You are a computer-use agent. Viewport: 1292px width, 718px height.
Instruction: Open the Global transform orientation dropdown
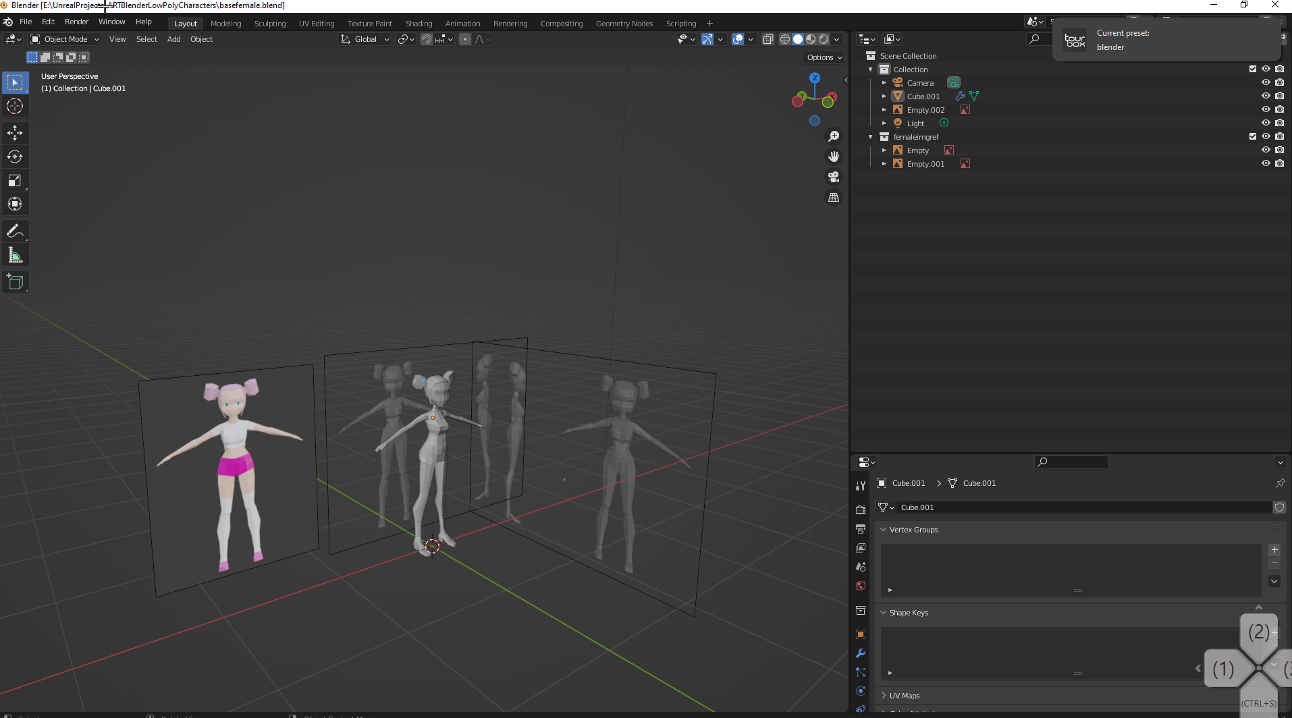[x=365, y=39]
